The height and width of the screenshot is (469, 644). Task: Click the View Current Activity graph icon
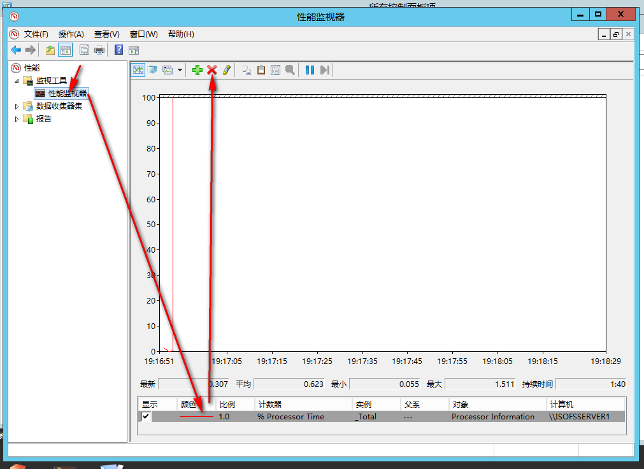(x=138, y=70)
